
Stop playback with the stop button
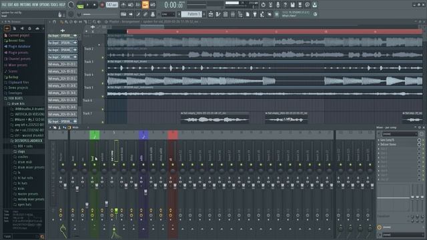click(x=95, y=5)
